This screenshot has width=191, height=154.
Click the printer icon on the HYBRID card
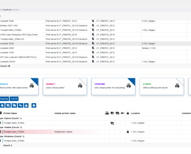(177, 85)
